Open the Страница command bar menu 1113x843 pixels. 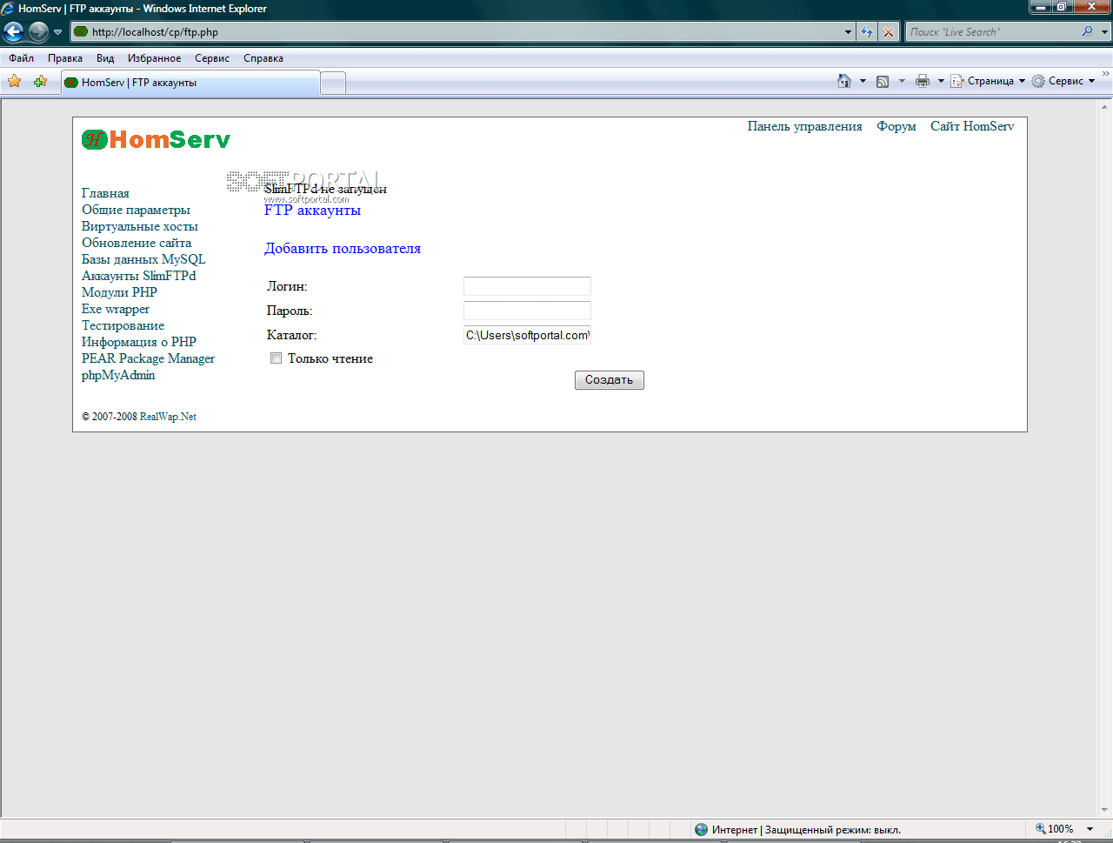[x=988, y=81]
